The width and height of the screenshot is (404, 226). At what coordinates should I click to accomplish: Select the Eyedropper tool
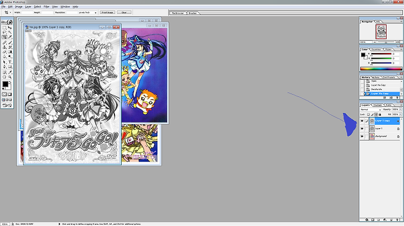point(10,72)
